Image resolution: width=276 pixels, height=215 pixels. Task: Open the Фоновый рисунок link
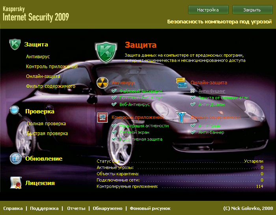point(150,208)
